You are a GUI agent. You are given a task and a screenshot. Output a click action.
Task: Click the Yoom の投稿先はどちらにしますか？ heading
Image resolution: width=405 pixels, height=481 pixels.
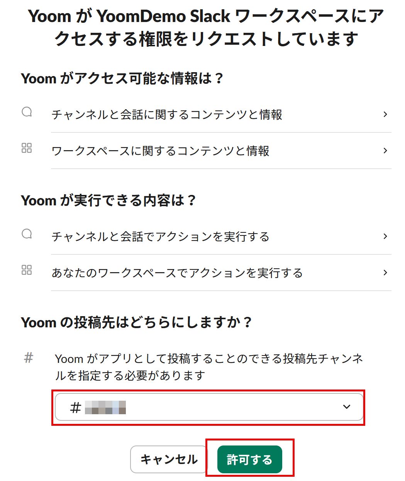136,322
